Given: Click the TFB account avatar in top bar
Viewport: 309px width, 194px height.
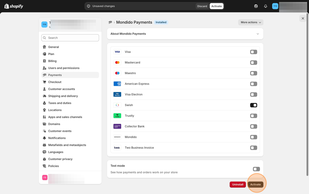Looking at the screenshot, I should click(275, 6).
